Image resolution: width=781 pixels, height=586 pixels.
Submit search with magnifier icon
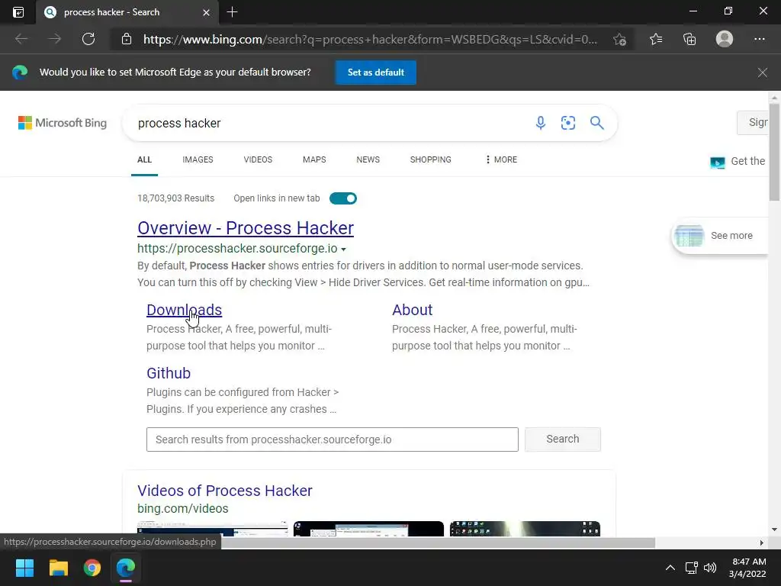tap(596, 123)
